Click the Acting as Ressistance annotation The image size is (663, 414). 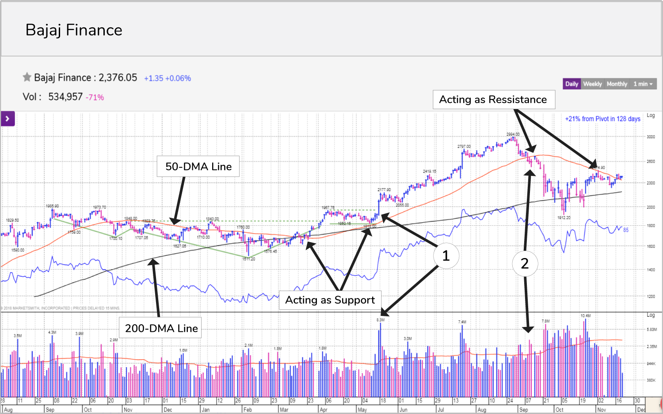[493, 100]
